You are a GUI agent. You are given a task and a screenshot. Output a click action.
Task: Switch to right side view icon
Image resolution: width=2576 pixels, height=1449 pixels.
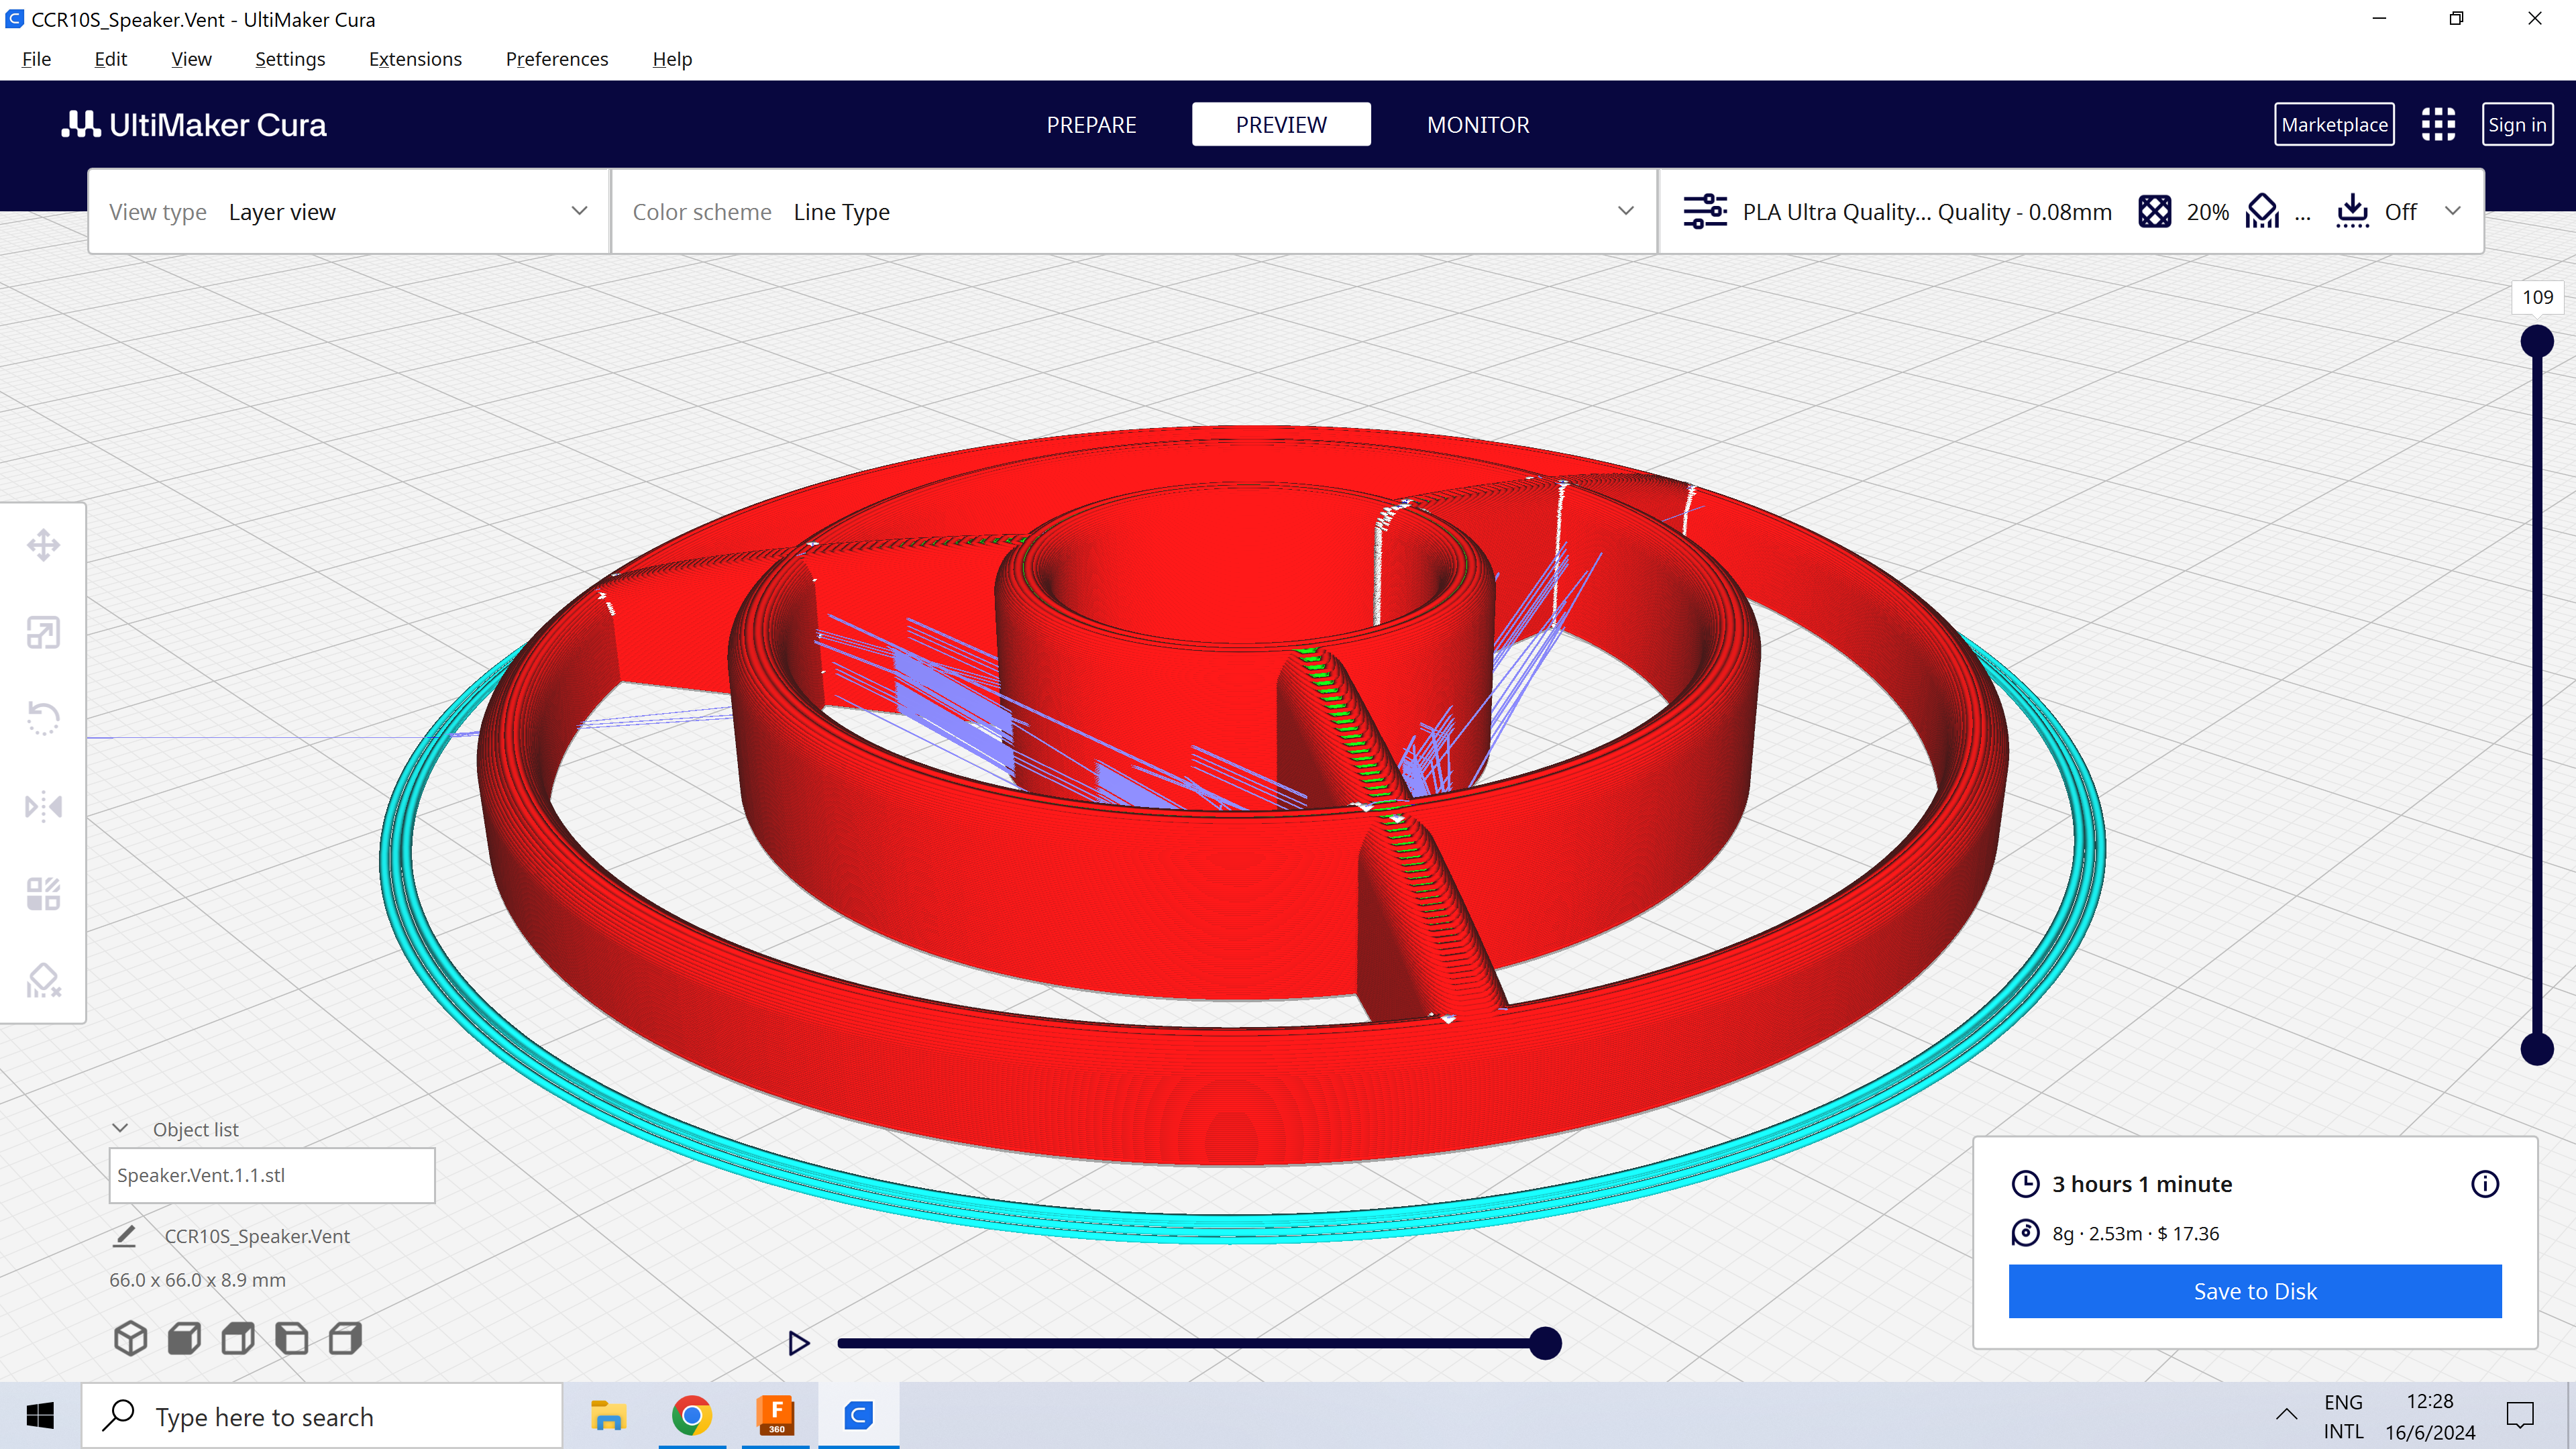[x=345, y=1338]
